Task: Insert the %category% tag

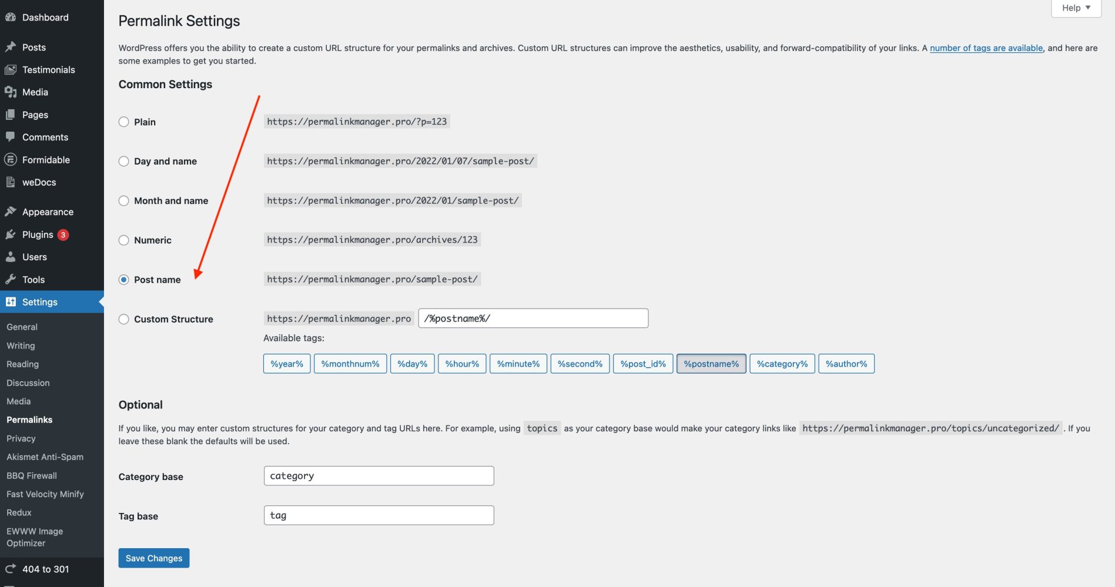Action: 782,363
